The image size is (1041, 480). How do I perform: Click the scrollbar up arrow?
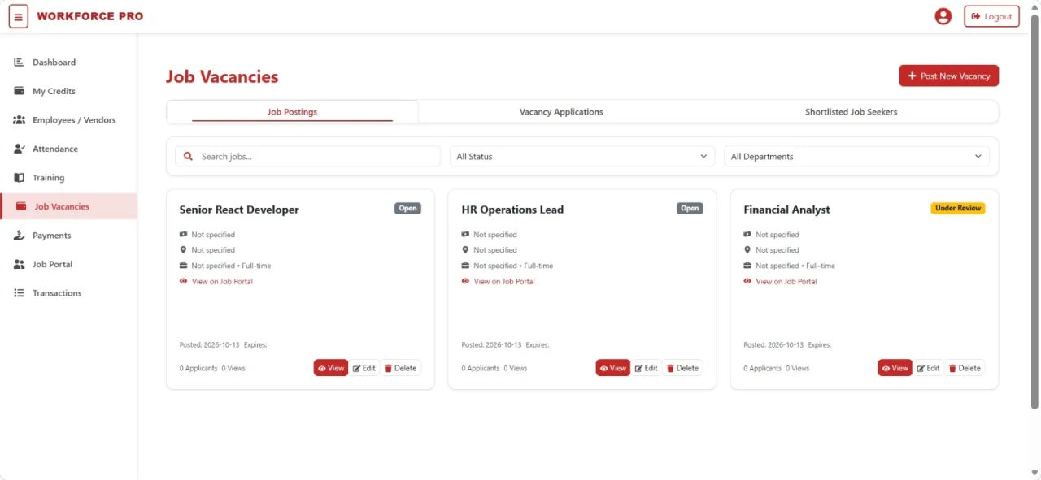pyautogui.click(x=1035, y=6)
